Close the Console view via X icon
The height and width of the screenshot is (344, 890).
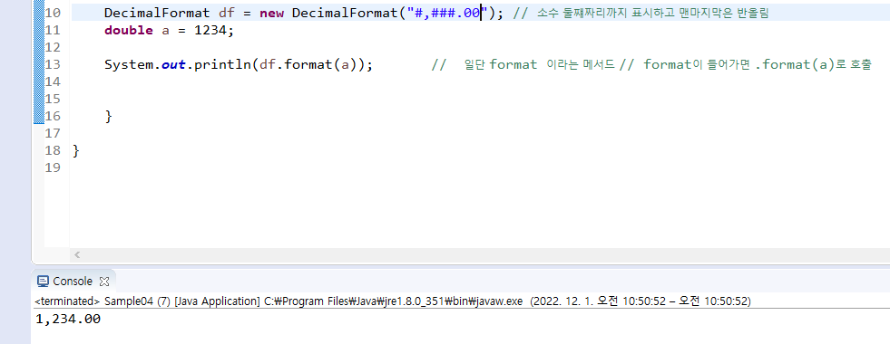103,282
